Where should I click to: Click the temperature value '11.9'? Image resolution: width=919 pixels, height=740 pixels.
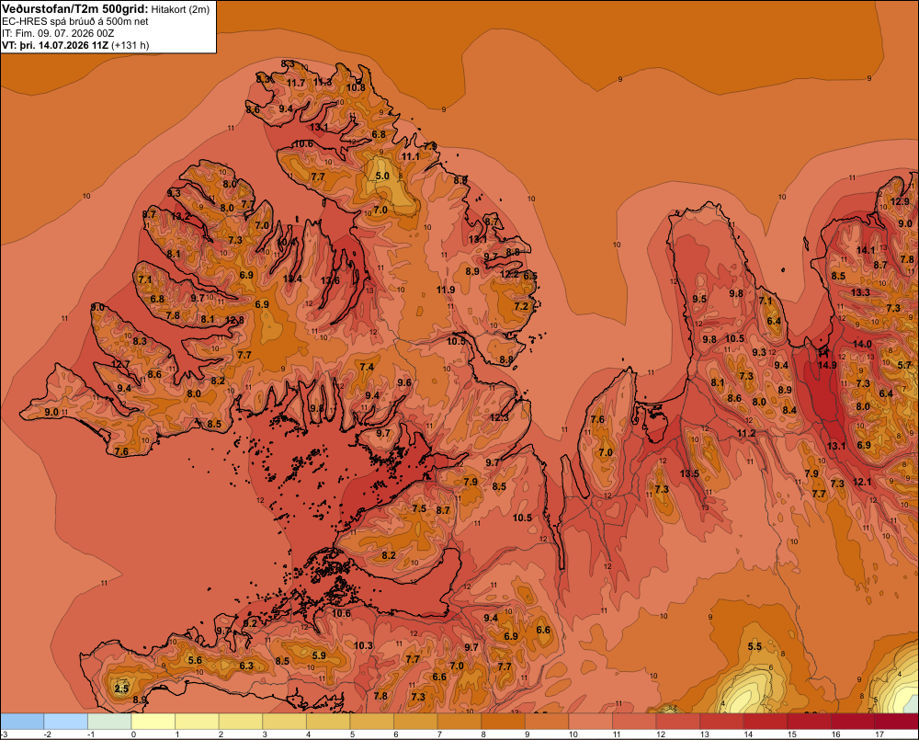click(446, 290)
